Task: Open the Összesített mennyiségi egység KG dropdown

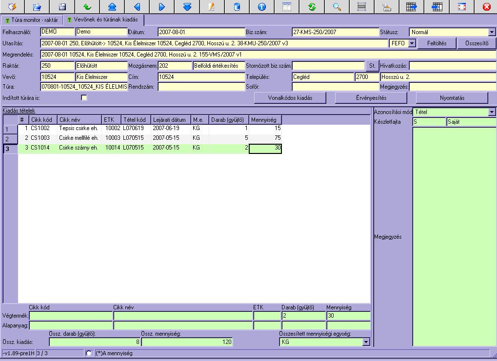Action: click(x=366, y=342)
